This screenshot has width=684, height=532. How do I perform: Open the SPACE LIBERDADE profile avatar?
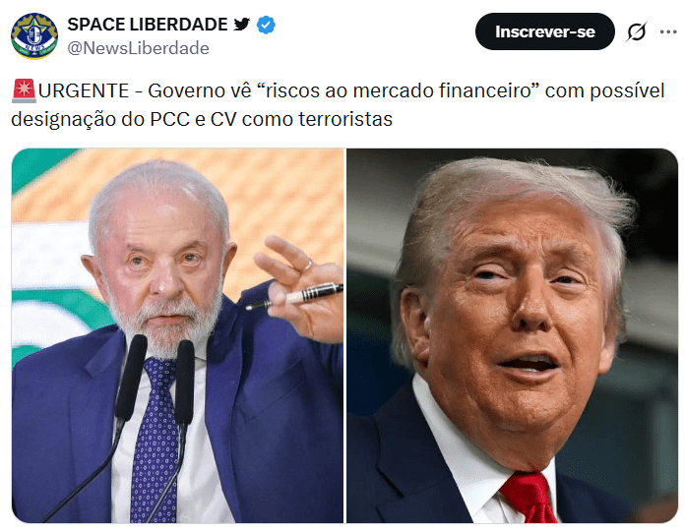(34, 35)
